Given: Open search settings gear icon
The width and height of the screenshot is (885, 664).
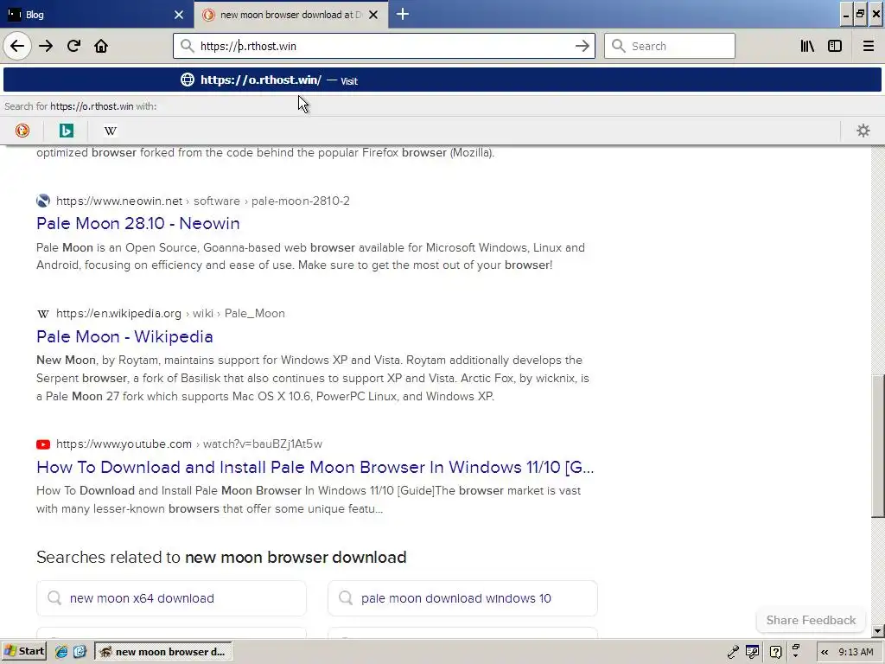Looking at the screenshot, I should (863, 131).
